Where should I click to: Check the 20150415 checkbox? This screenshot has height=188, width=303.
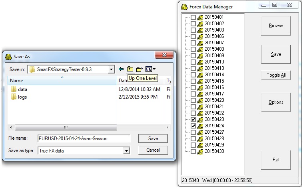tap(193, 81)
